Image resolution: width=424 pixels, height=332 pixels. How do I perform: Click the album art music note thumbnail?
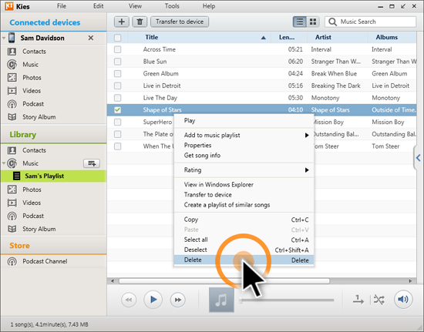coord(221,300)
